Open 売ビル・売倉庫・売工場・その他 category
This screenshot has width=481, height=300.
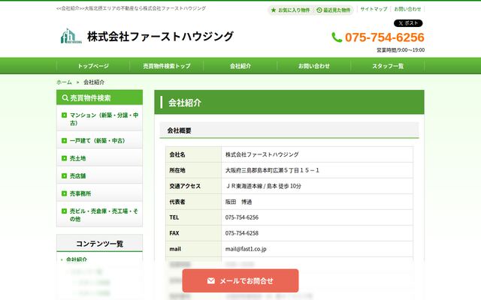tap(99, 214)
